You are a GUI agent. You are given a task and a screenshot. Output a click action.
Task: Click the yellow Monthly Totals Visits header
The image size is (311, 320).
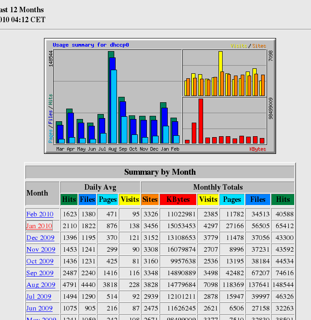pyautogui.click(x=208, y=200)
